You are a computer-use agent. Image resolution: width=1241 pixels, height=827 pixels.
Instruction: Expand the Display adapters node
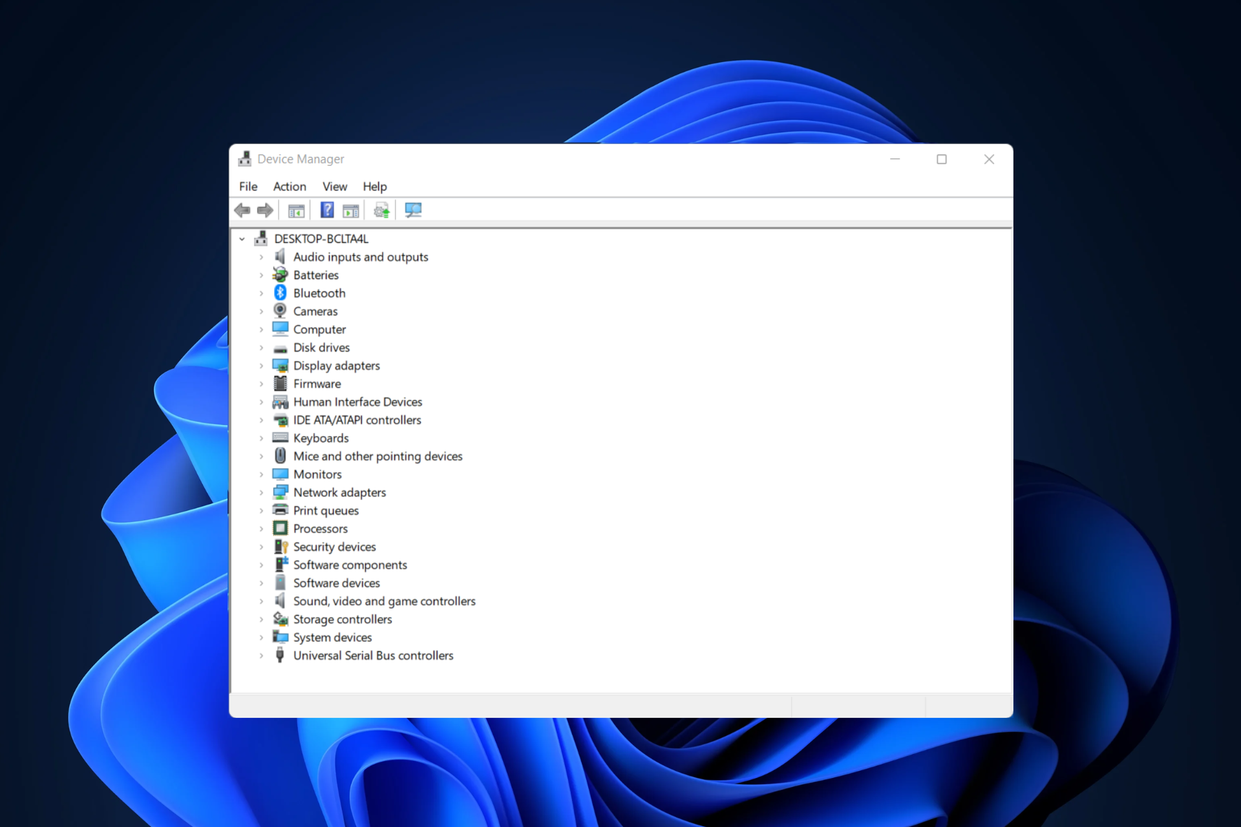click(261, 366)
